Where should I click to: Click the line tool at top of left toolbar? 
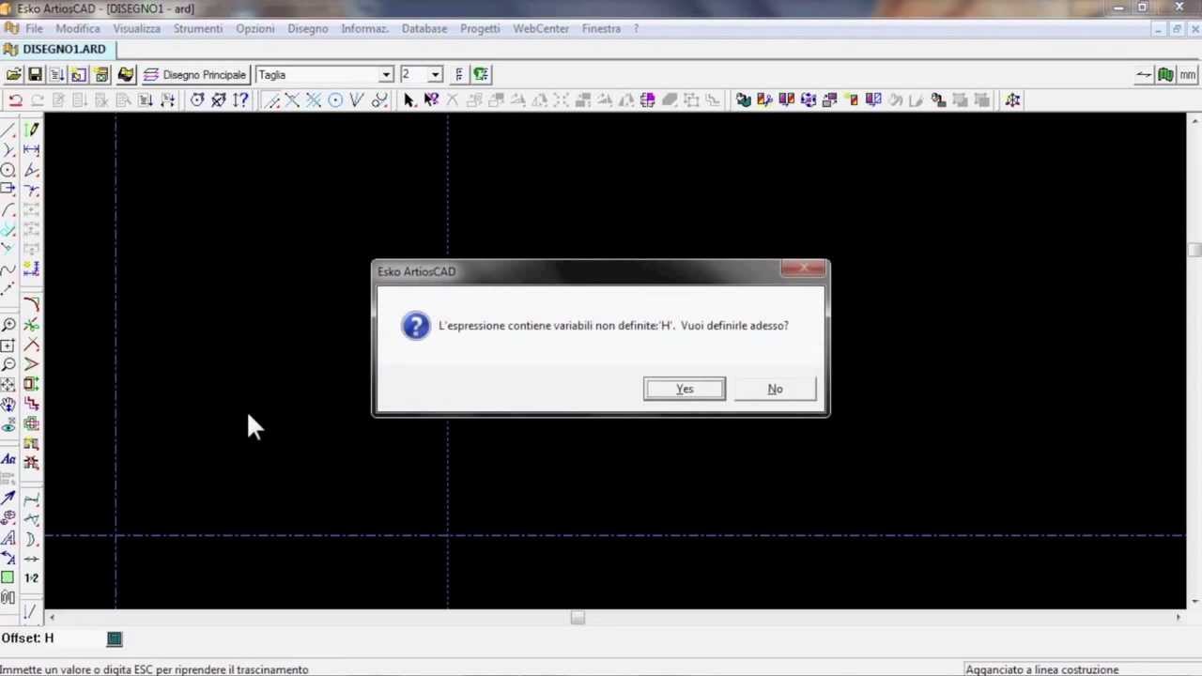[8, 131]
